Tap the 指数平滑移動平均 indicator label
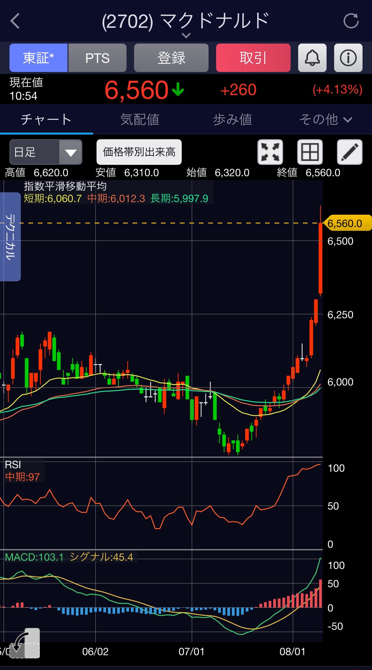This screenshot has width=372, height=670. pos(65,186)
